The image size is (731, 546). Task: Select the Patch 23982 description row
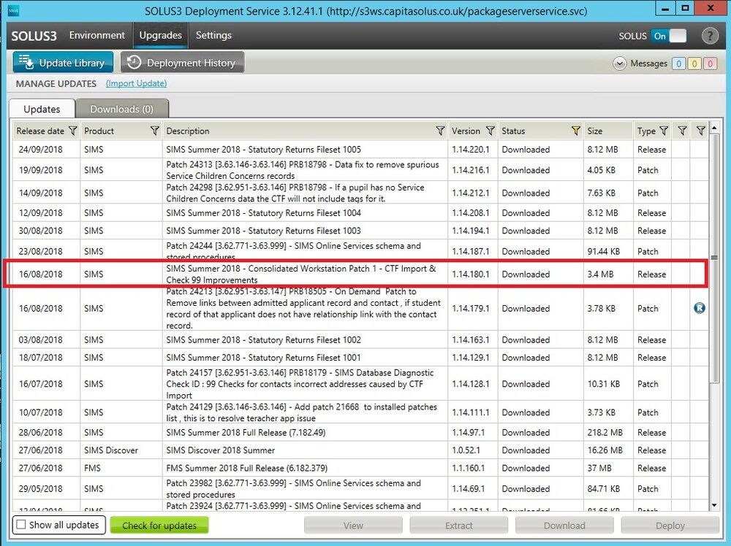pyautogui.click(x=360, y=488)
